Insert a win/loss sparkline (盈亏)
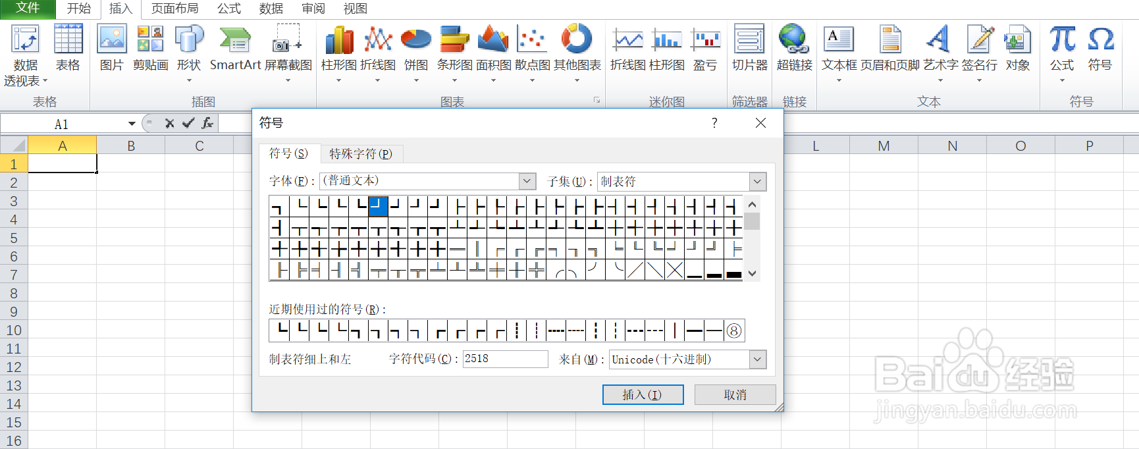 705,48
